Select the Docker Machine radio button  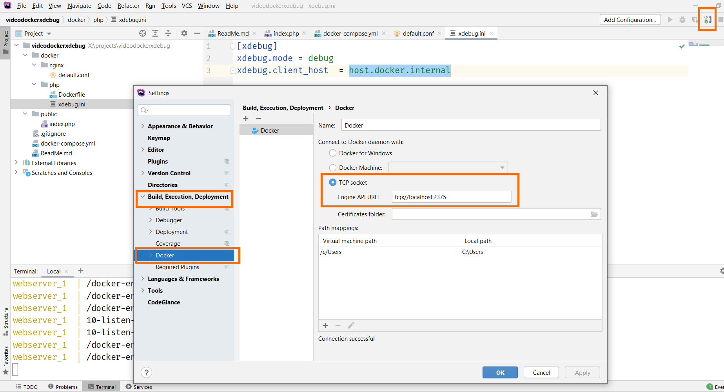pyautogui.click(x=333, y=167)
